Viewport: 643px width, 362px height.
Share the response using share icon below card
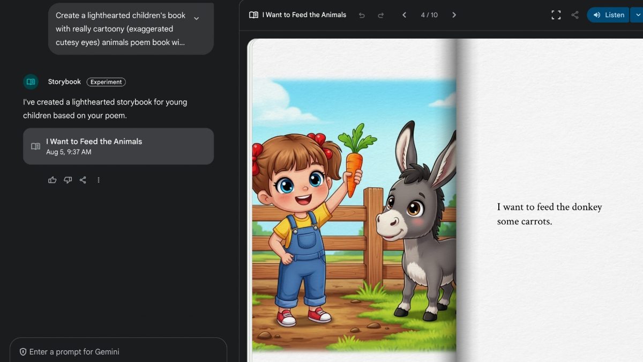click(x=83, y=180)
